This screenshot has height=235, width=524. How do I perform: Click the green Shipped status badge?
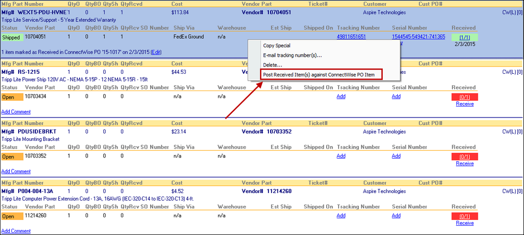pos(11,37)
